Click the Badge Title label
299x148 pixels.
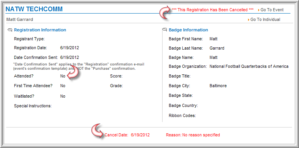tap(180, 76)
